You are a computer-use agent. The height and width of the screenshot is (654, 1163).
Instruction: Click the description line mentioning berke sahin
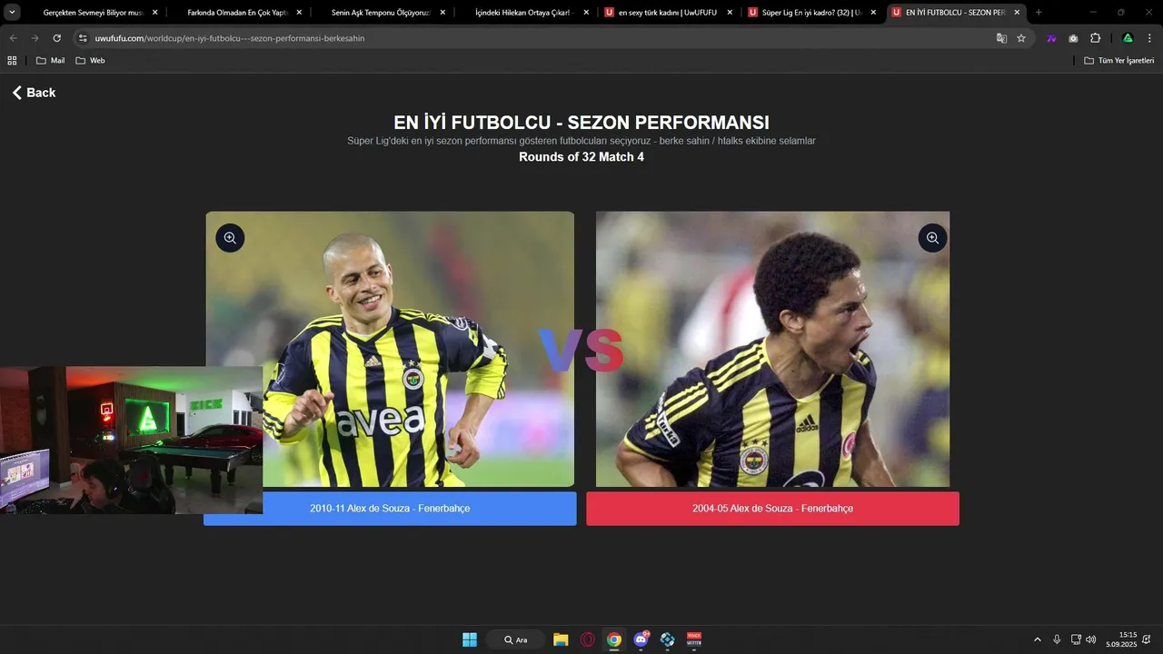pyautogui.click(x=581, y=141)
